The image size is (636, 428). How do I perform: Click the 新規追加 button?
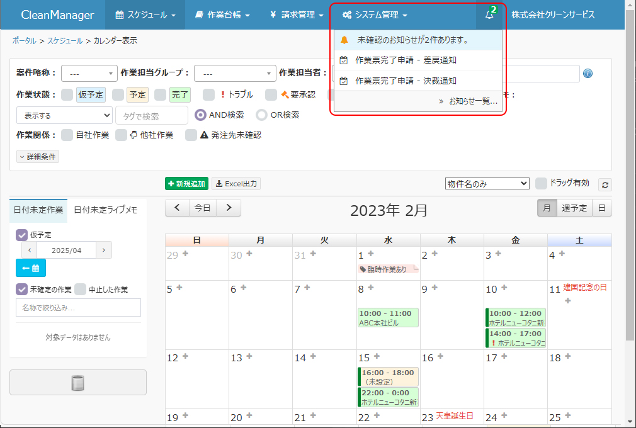coord(186,184)
